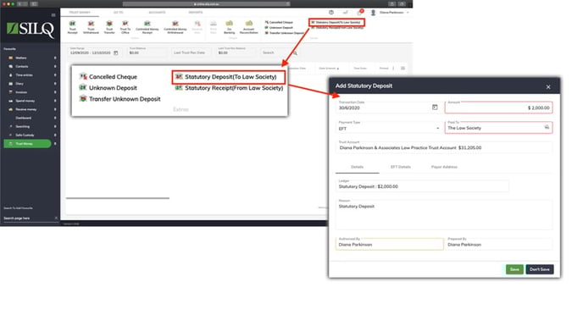Switch to the Reports ribbon tab
Viewport: 583px width, 320px height.
(x=196, y=12)
